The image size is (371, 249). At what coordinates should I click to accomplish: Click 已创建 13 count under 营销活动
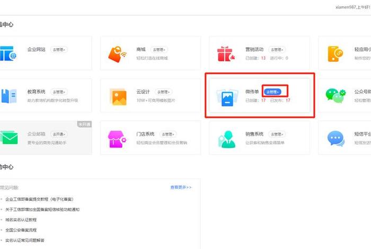[x=255, y=58]
